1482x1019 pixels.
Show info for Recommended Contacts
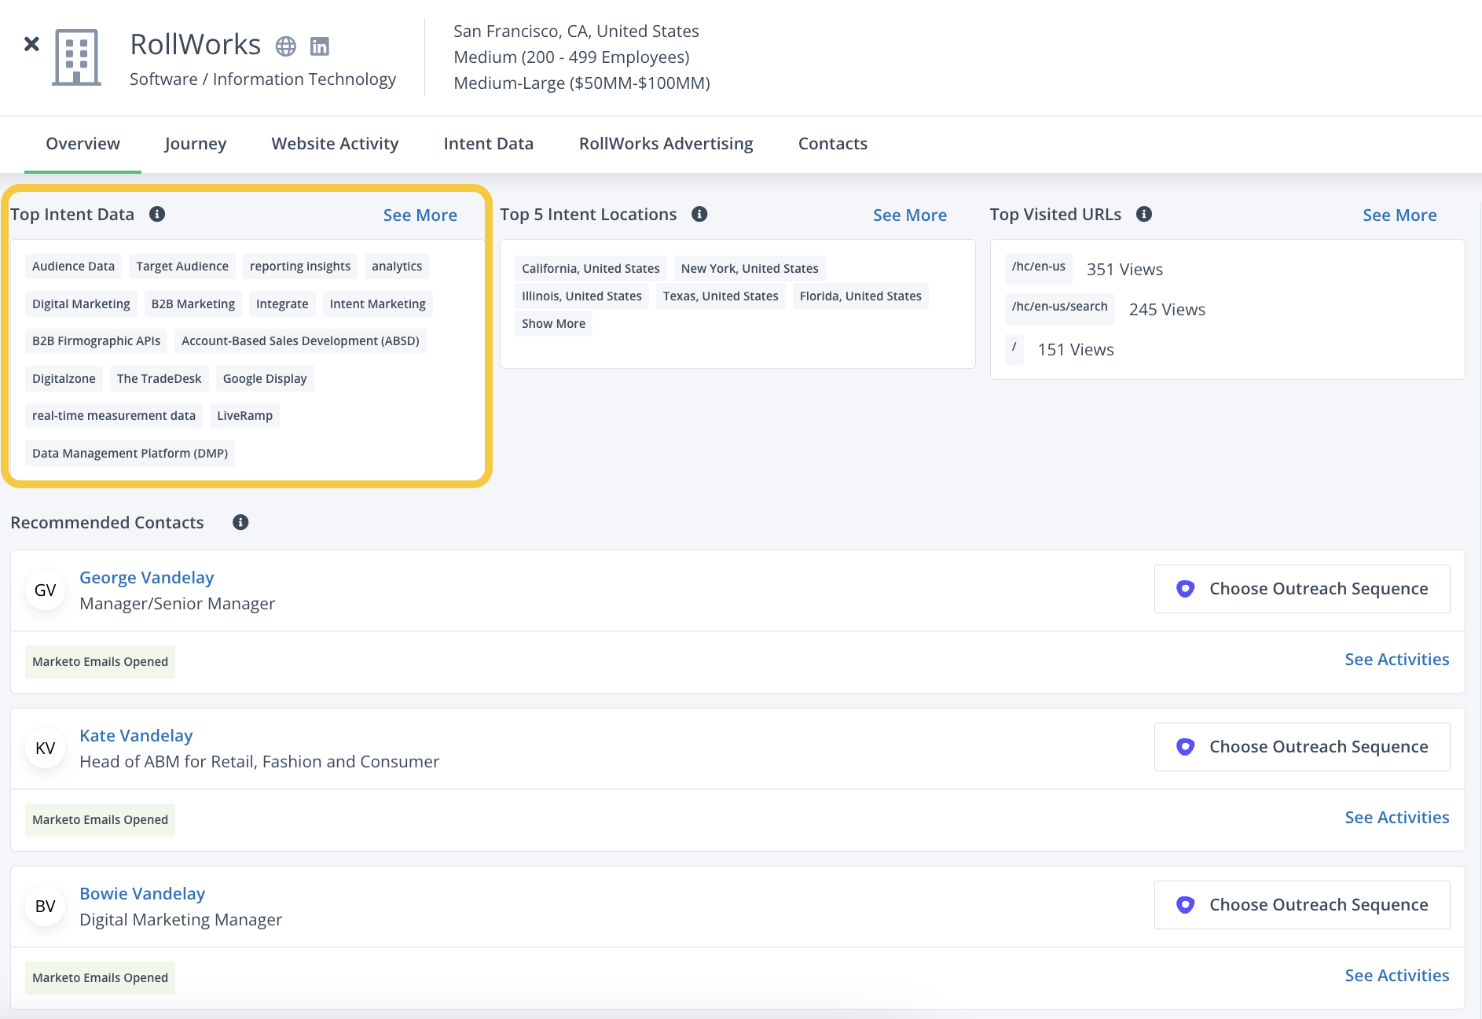(x=240, y=522)
